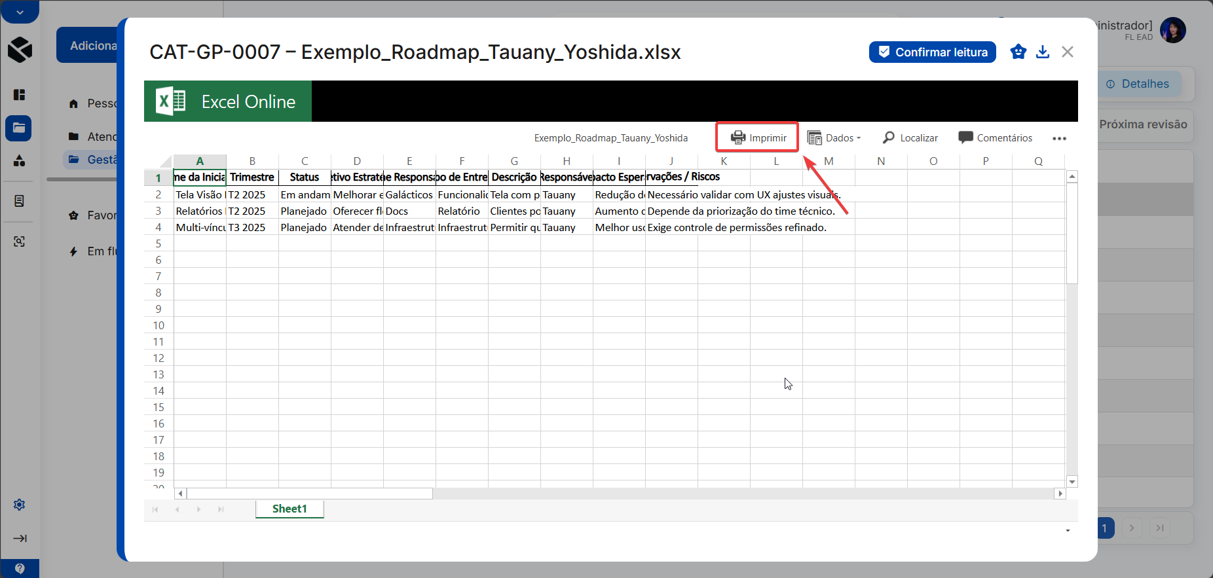Select the 'Trimestre' header cell
Image resolution: width=1213 pixels, height=578 pixels.
coord(252,177)
